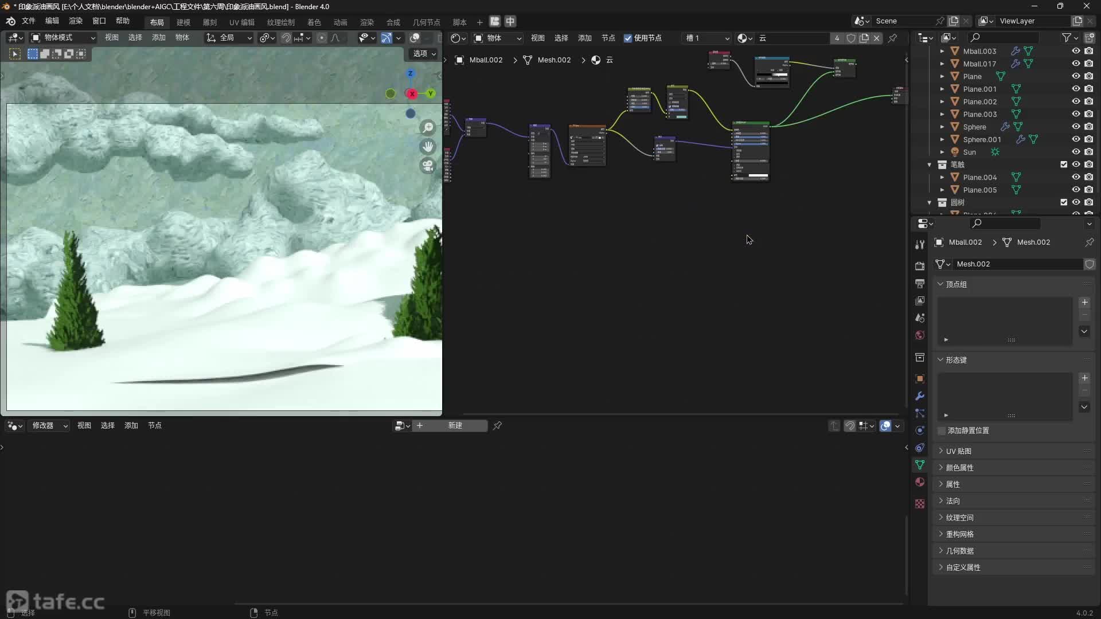Hide Mball.003 in viewport with eye icon

1076,51
